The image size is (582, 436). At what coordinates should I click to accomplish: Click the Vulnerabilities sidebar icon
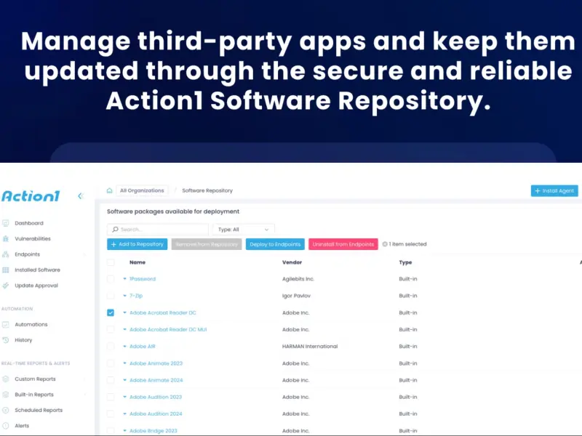[6, 239]
